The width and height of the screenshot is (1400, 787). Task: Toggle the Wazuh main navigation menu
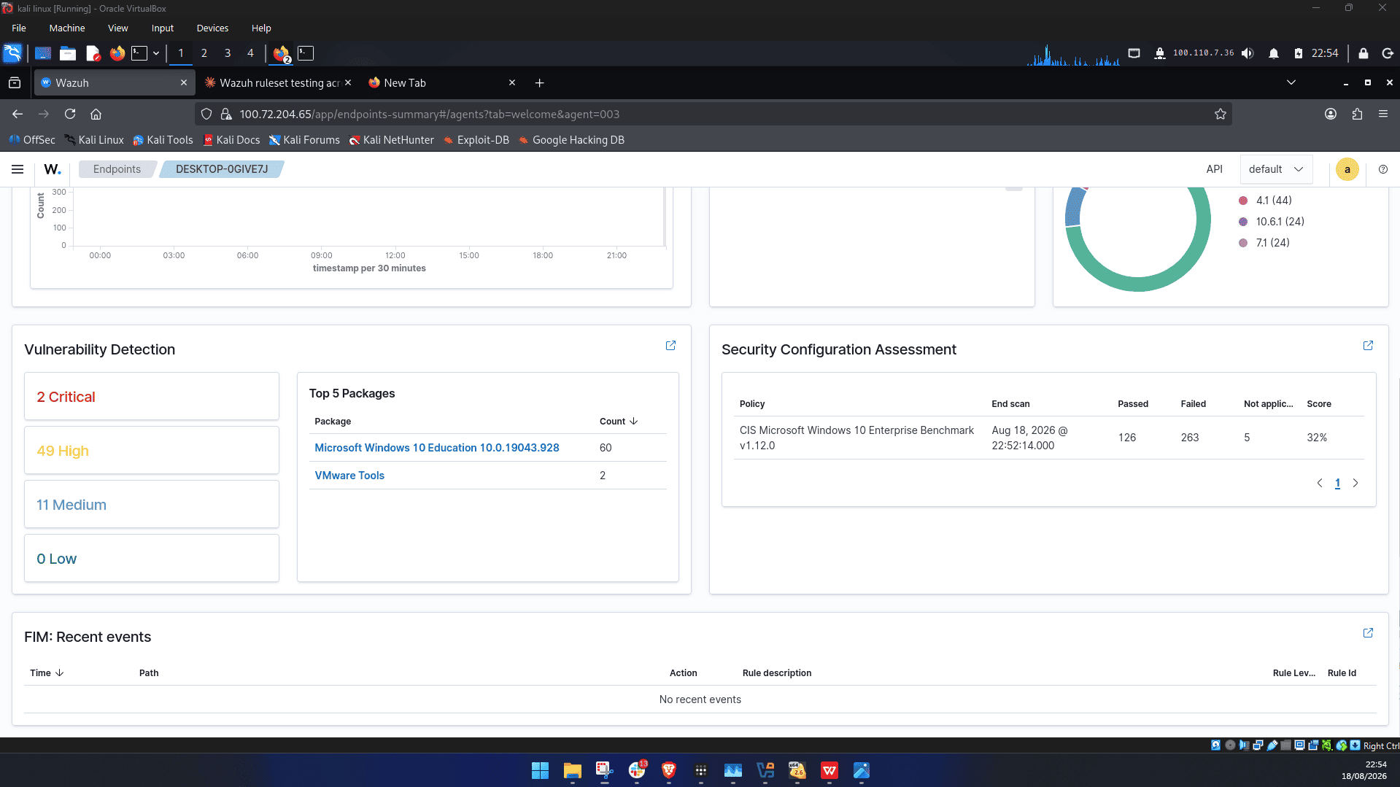click(x=18, y=169)
